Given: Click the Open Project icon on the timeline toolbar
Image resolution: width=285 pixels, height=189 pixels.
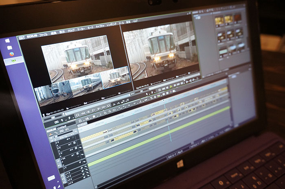Looking at the screenshot, I should coord(87,119).
